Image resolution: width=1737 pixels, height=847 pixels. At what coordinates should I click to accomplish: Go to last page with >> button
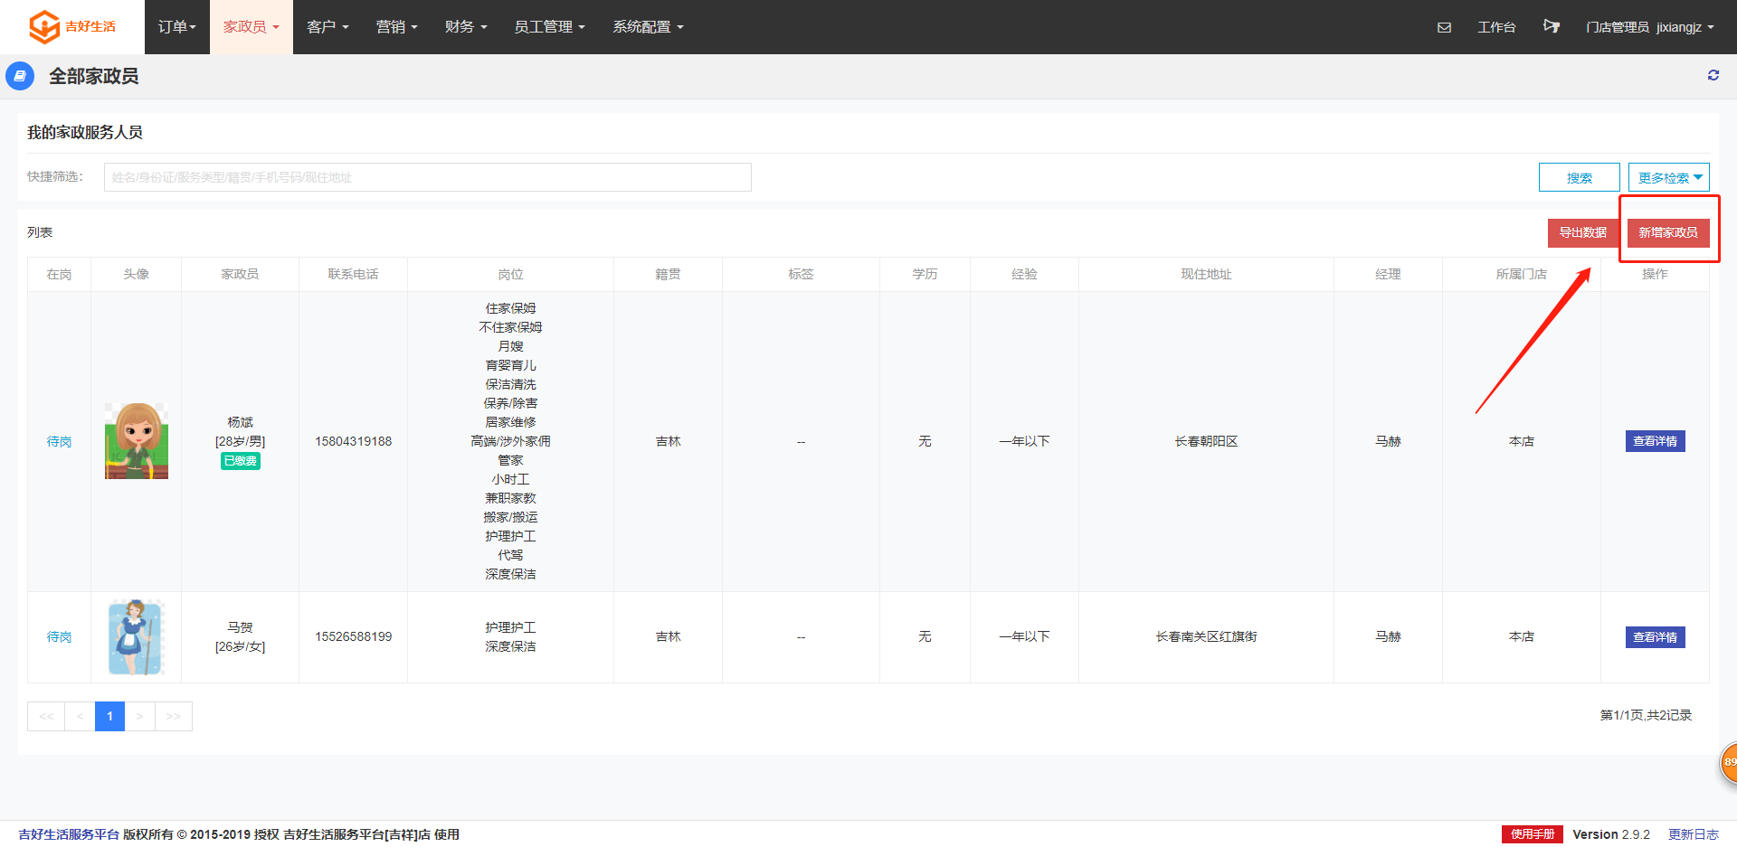[173, 716]
